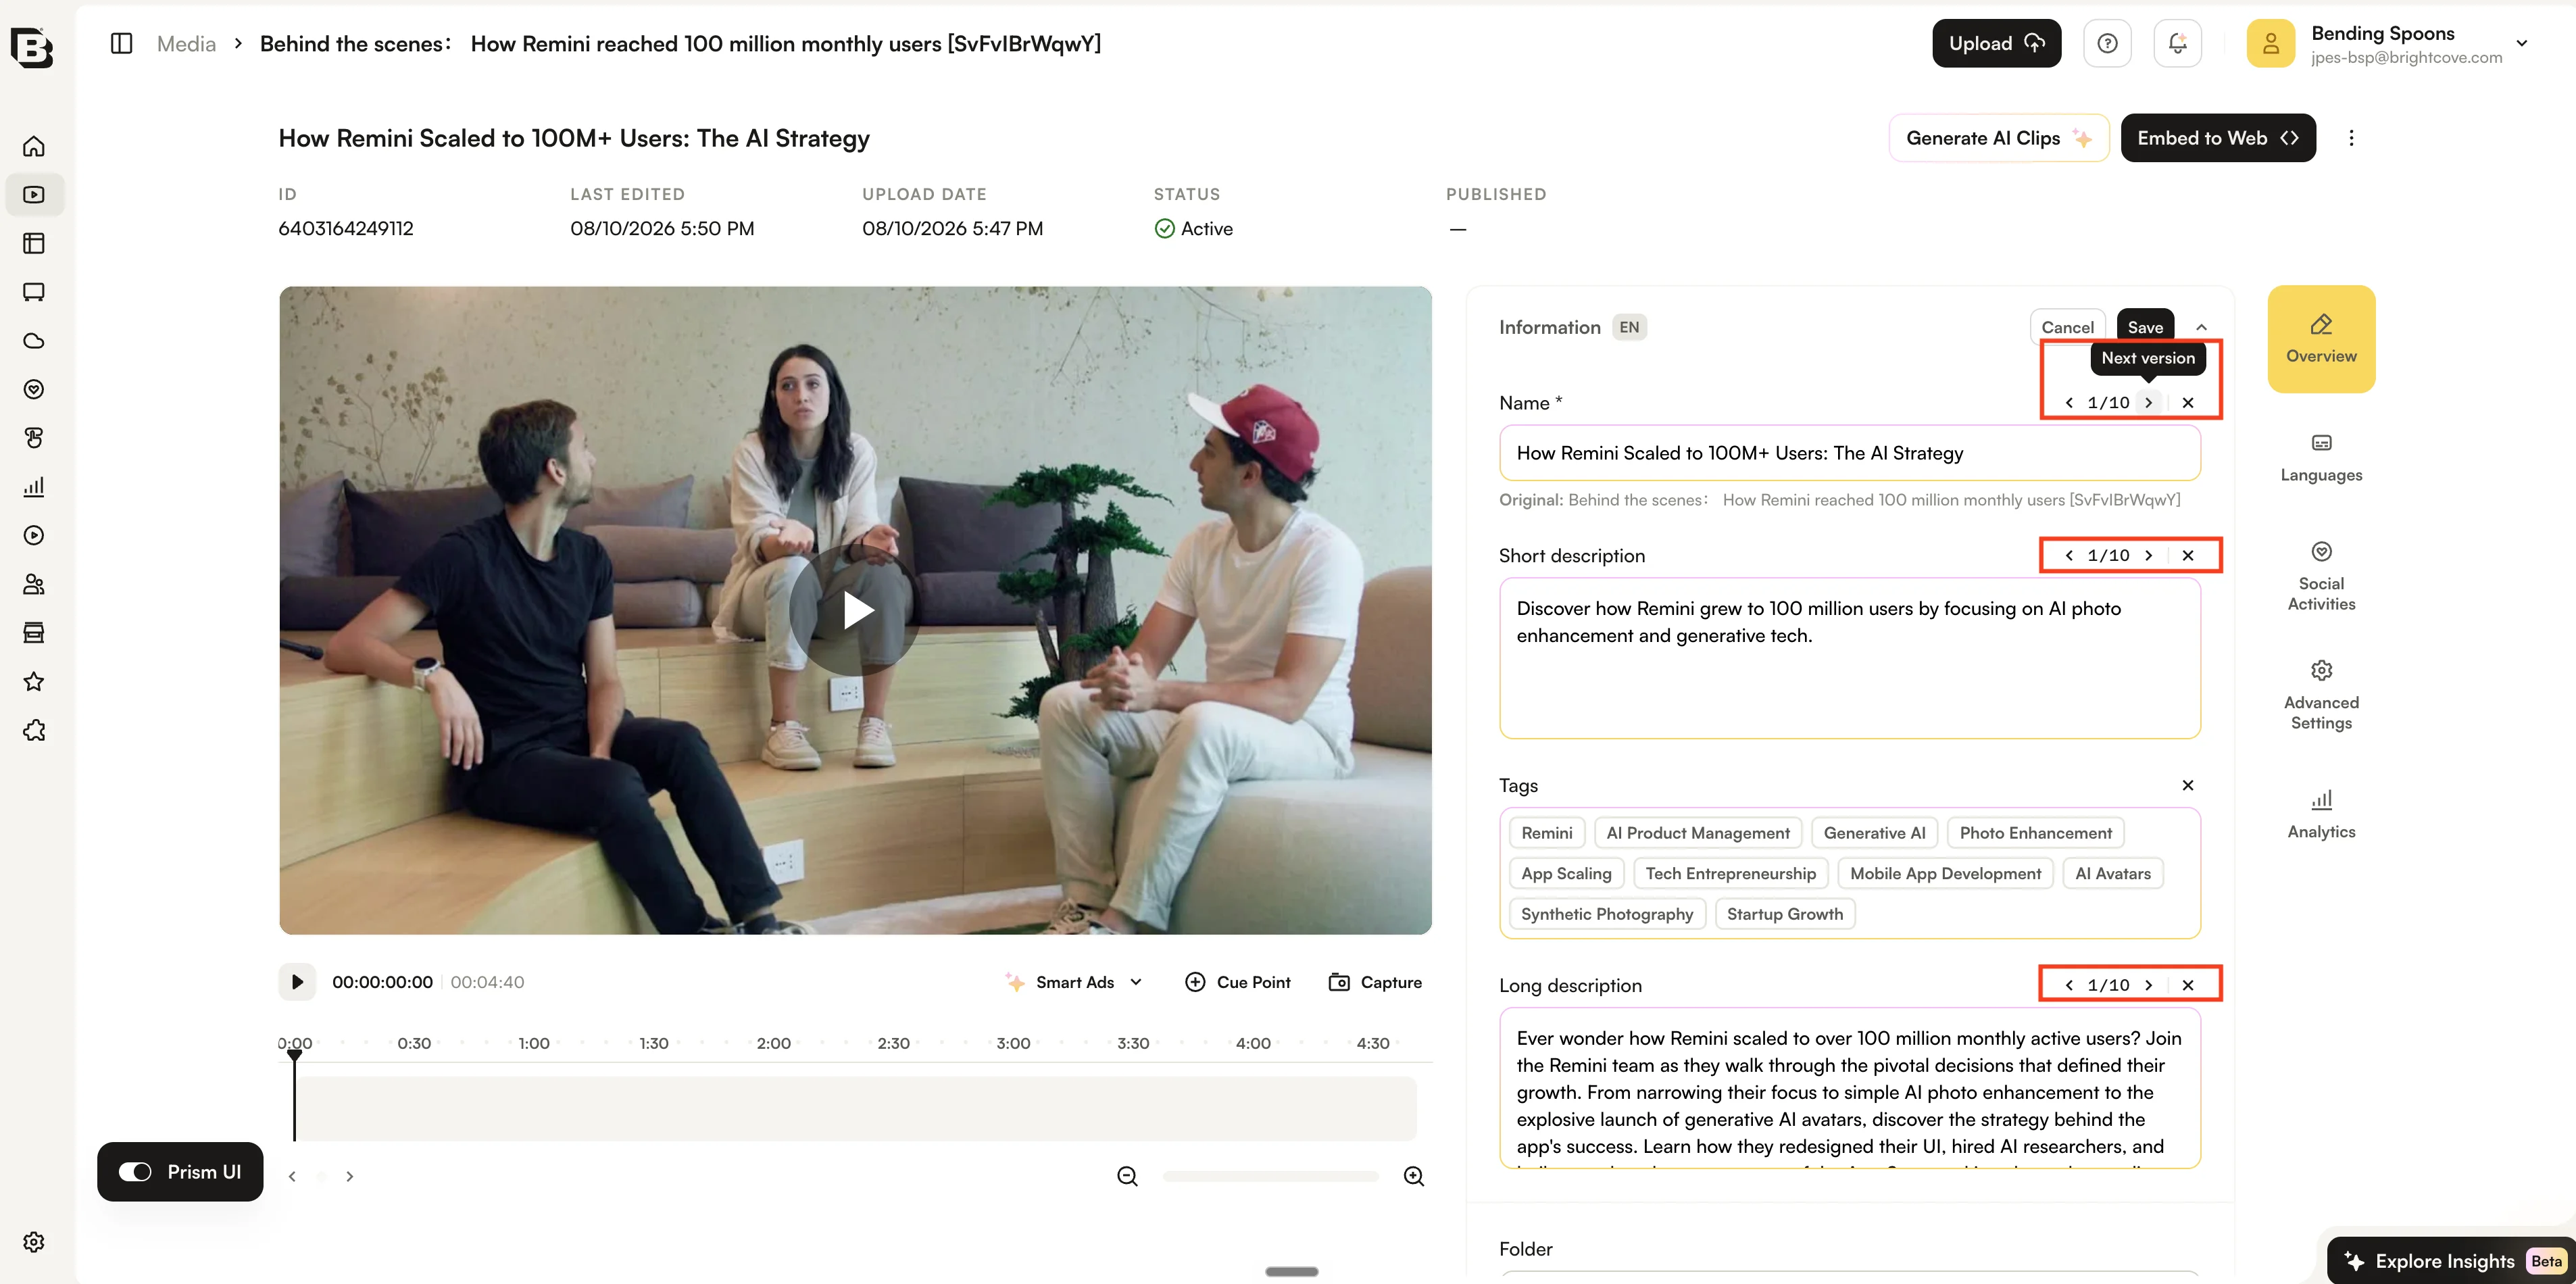2576x1284 pixels.
Task: Click the timeline track at 2:00
Action: 773,1109
